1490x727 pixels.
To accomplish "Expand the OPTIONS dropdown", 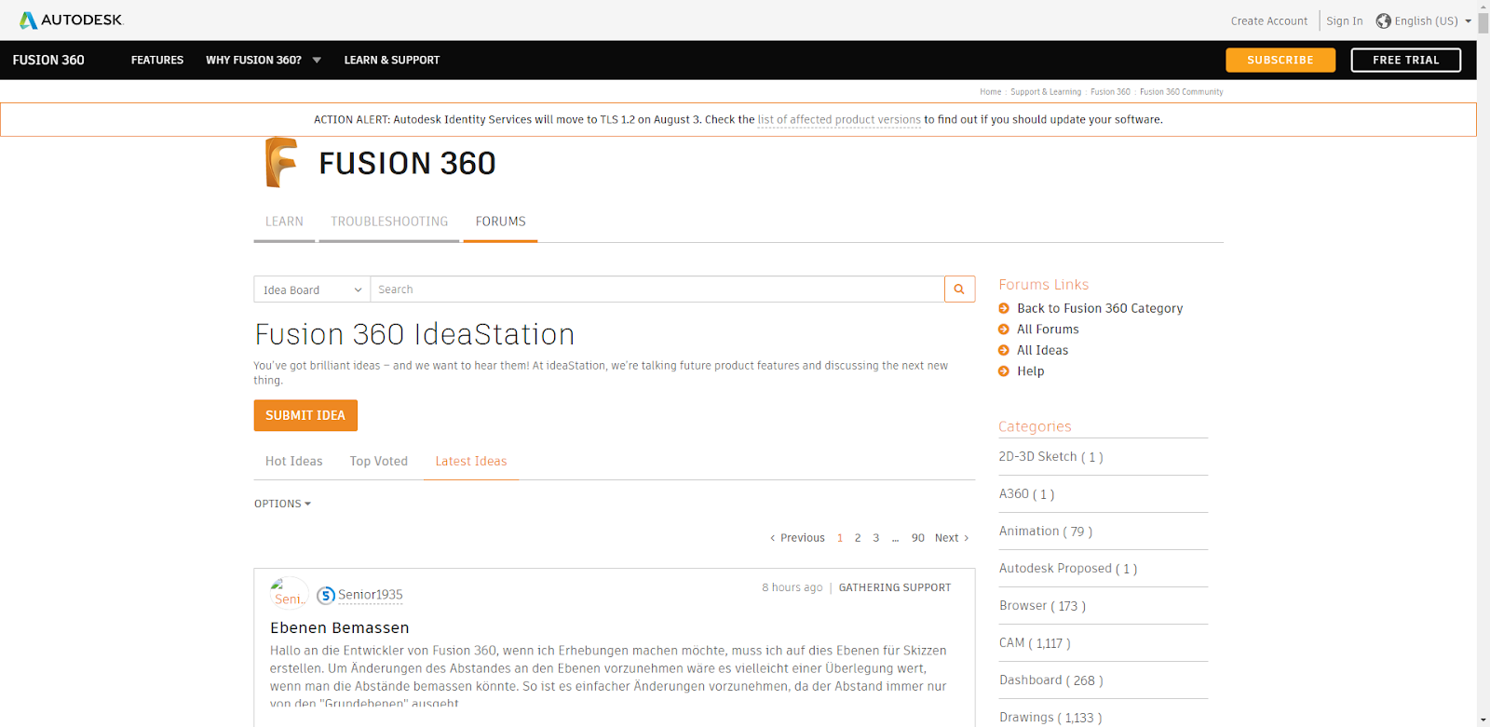I will [282, 504].
